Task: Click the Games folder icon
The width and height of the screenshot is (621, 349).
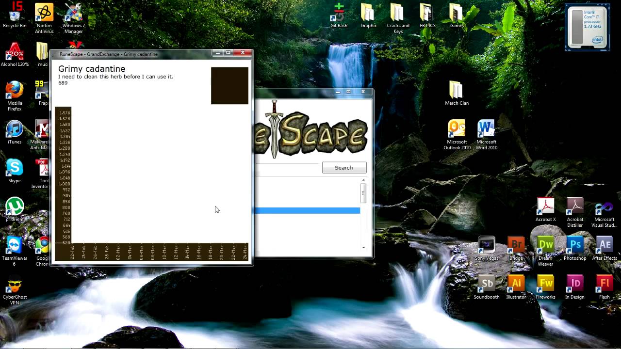Action: 457,16
